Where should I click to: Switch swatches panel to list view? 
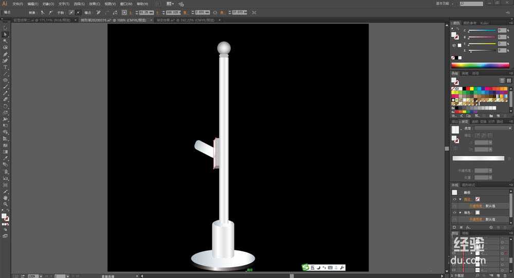[502, 81]
